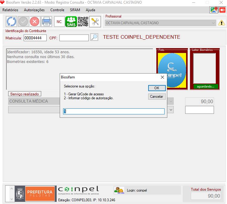This screenshot has width=227, height=204.
Task: Click the Matricula input field
Action: 35,38
